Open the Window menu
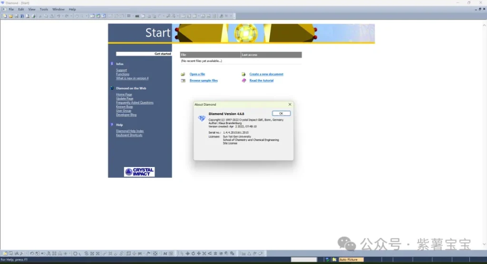 (58, 9)
